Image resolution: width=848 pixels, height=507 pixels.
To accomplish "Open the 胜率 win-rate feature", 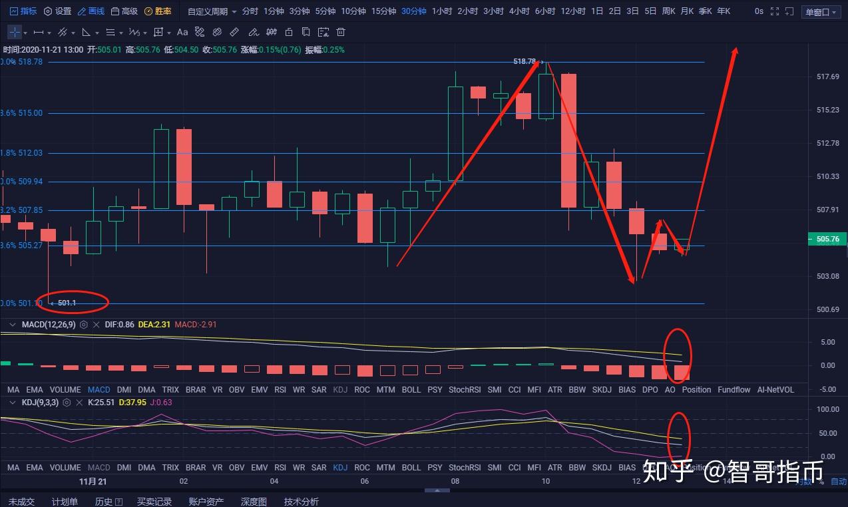I will tap(158, 11).
